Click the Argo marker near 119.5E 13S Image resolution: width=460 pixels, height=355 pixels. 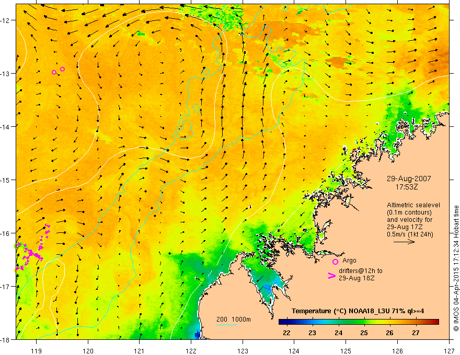point(63,69)
